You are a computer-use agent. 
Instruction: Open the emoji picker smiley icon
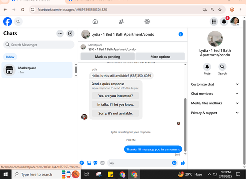coord(174,163)
